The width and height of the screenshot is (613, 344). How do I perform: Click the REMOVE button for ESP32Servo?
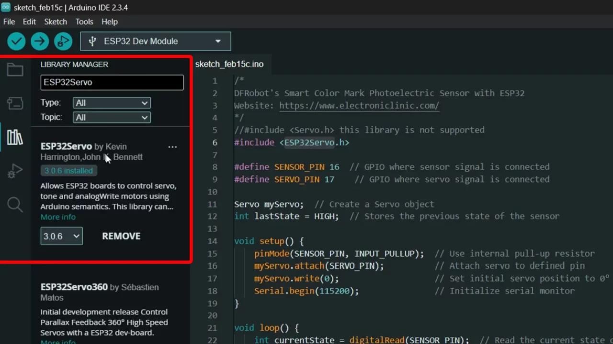(121, 236)
